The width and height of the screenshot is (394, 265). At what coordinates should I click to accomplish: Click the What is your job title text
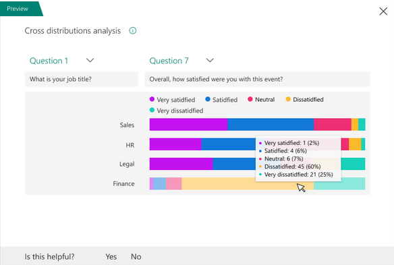(x=61, y=79)
